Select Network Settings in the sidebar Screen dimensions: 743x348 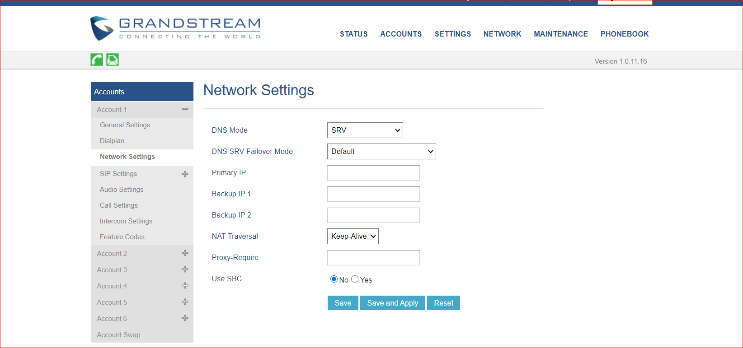(x=127, y=157)
